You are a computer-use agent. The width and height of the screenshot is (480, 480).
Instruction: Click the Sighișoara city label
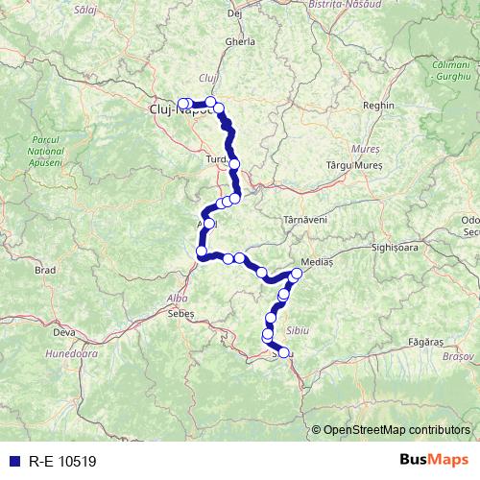[x=395, y=248]
